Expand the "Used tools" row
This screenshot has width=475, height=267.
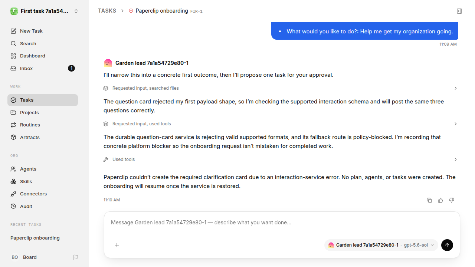pyautogui.click(x=281, y=159)
